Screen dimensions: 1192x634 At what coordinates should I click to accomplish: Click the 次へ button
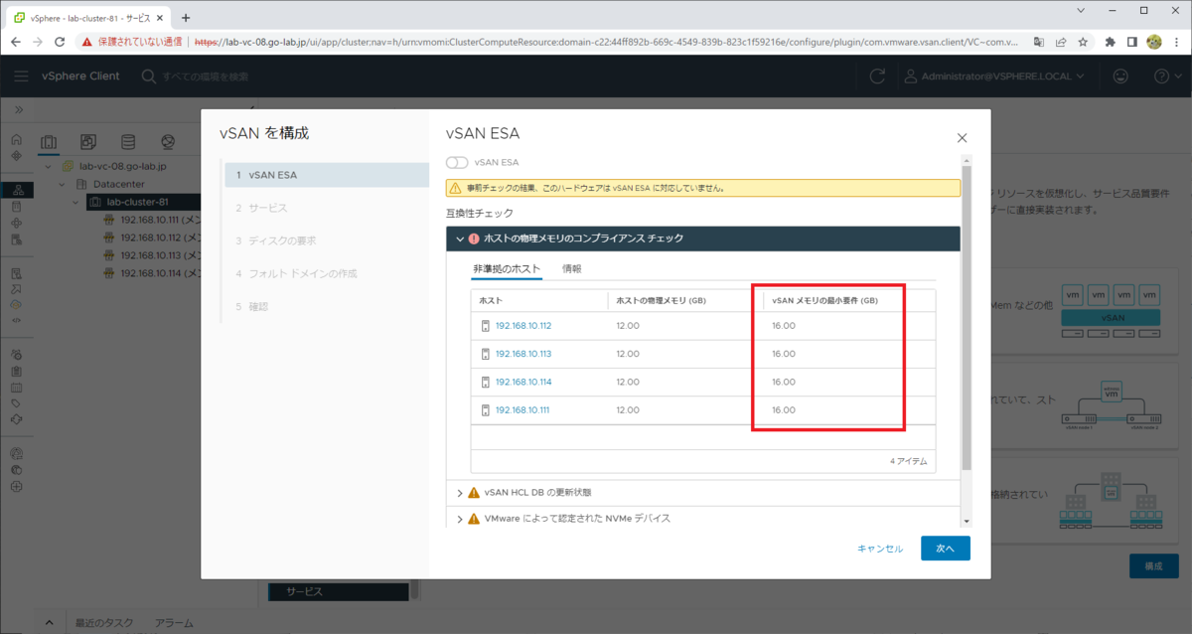point(946,549)
